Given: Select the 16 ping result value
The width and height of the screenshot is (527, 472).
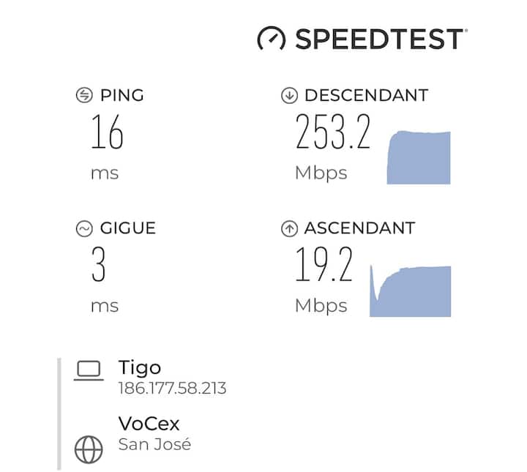Looking at the screenshot, I should pos(107,132).
